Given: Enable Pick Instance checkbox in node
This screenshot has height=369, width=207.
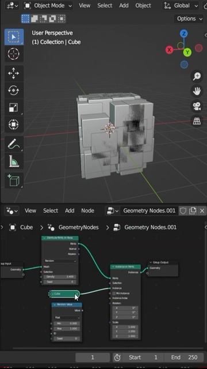Looking at the screenshot, I should pos(114,293).
